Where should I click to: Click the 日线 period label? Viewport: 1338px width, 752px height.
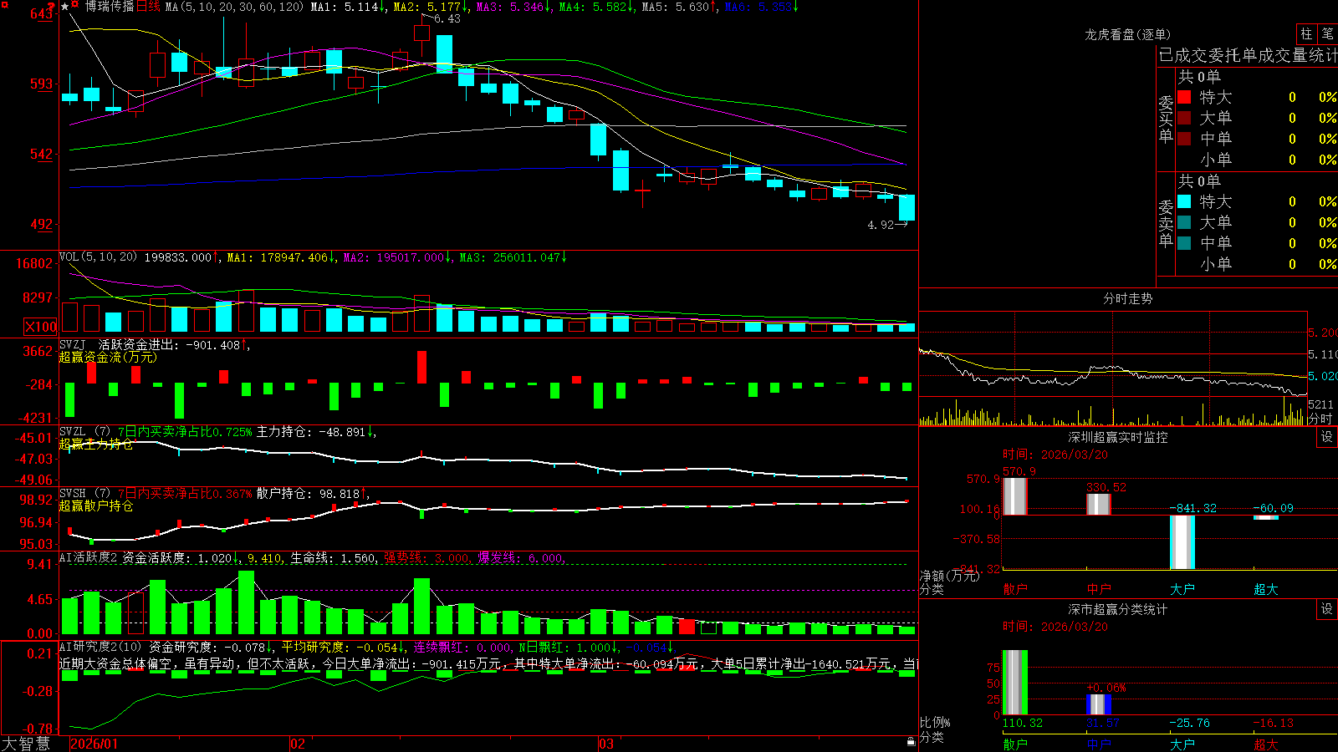coord(148,7)
